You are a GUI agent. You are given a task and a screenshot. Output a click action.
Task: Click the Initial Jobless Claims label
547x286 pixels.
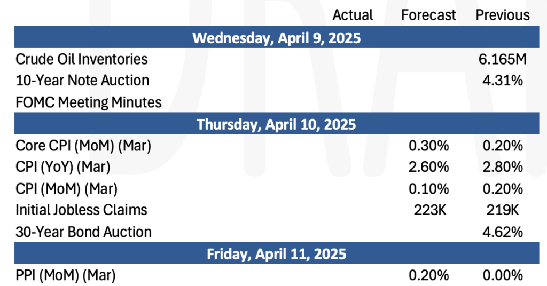coord(81,210)
